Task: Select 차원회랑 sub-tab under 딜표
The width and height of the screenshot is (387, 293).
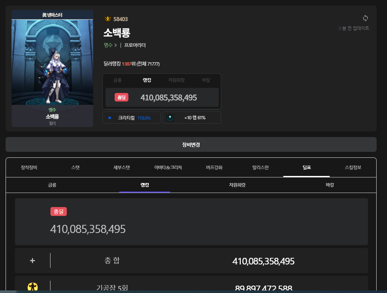Action: point(237,185)
